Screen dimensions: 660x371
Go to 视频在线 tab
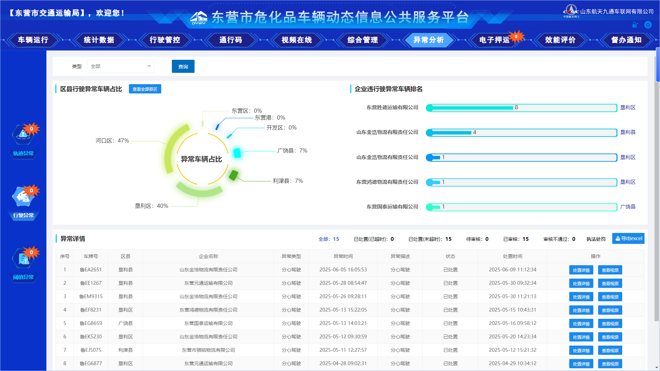click(x=296, y=40)
